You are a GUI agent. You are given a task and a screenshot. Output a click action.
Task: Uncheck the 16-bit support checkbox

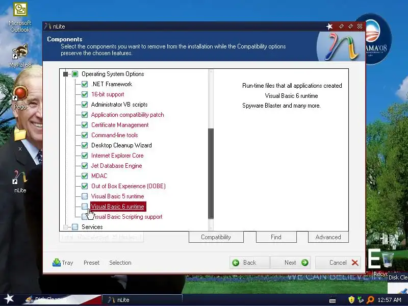85,94
